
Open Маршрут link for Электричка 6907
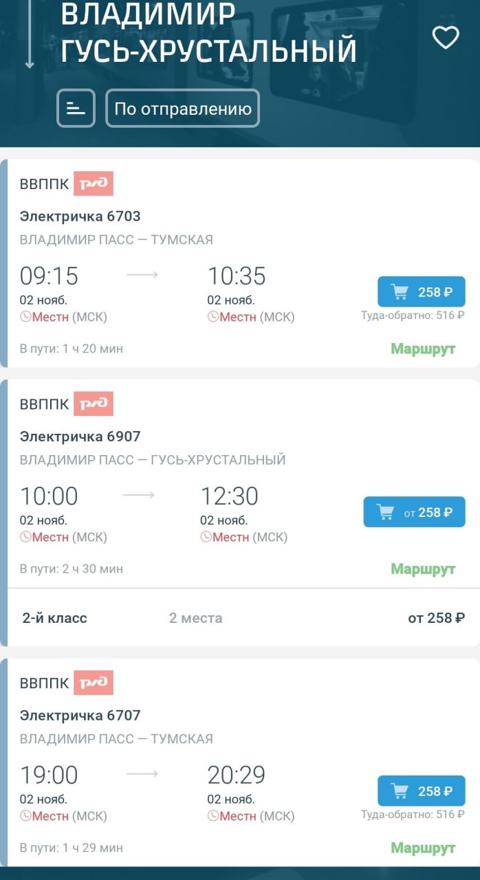tap(423, 569)
